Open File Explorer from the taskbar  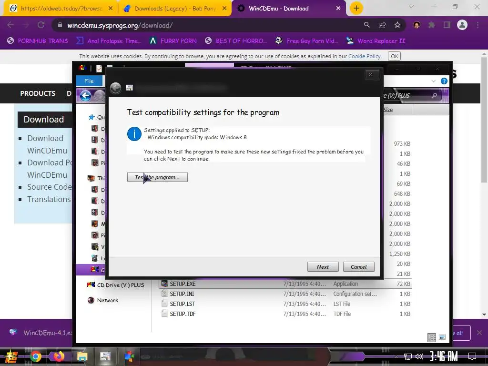point(82,356)
